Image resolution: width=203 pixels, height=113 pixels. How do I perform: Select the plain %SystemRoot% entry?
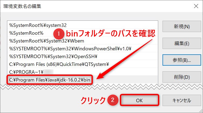[83, 33]
